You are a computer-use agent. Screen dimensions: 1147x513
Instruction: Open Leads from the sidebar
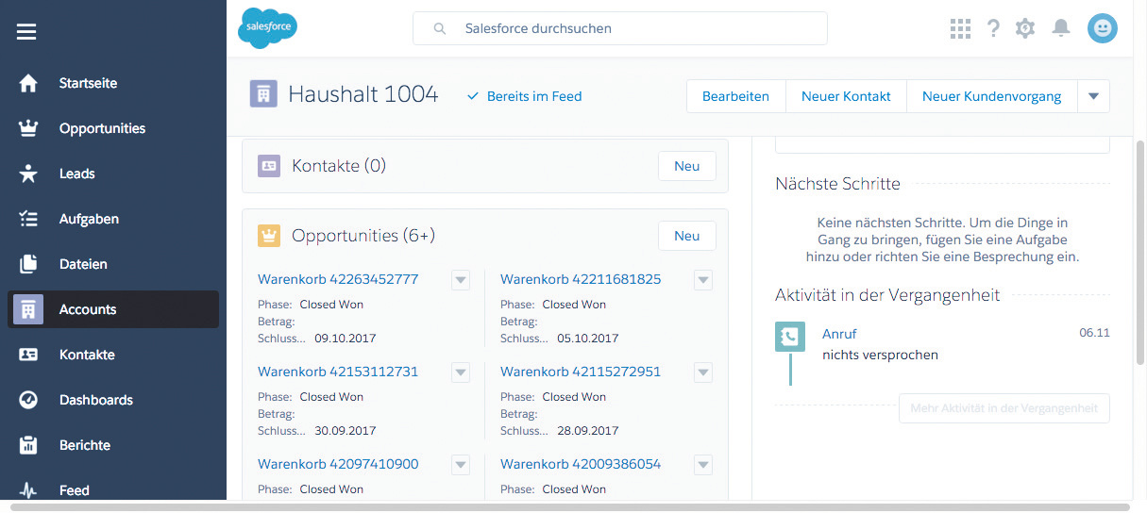pos(76,174)
